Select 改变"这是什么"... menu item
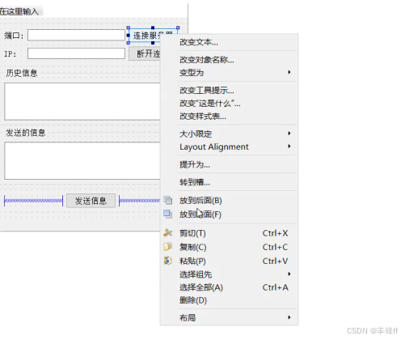The image size is (401, 340). point(230,104)
